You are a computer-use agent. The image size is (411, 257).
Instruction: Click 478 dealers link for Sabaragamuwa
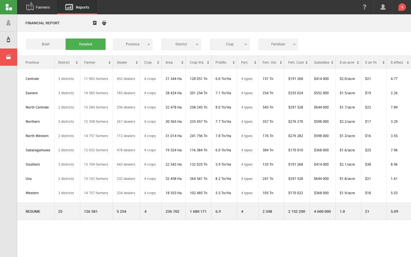pyautogui.click(x=126, y=150)
